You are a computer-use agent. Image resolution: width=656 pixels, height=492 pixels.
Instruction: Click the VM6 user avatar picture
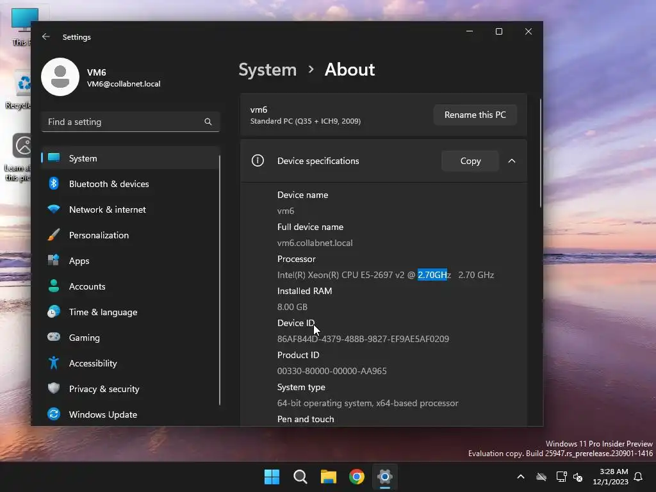pos(60,77)
